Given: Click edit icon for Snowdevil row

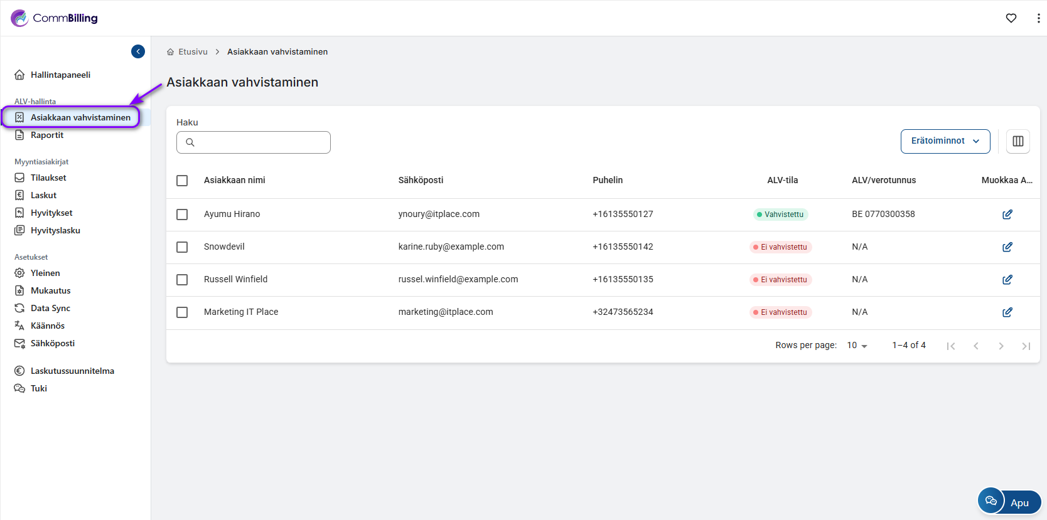Looking at the screenshot, I should tap(1007, 247).
